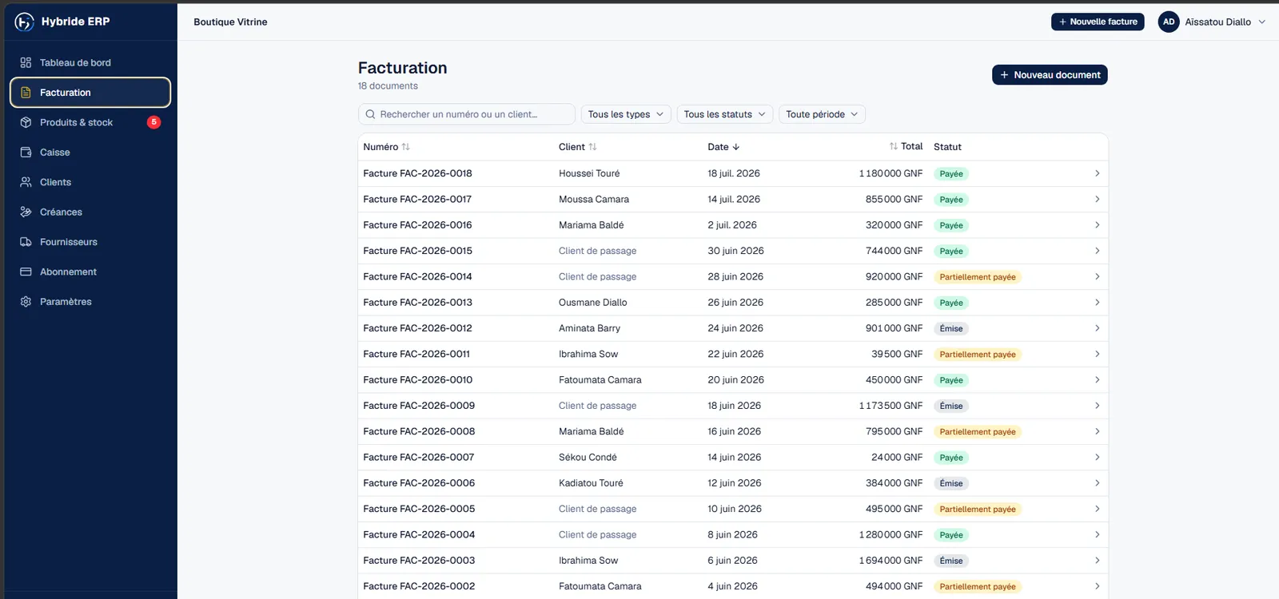Image resolution: width=1279 pixels, height=599 pixels.
Task: Click the Payée badge of FAC-2026-0010
Action: (x=951, y=380)
